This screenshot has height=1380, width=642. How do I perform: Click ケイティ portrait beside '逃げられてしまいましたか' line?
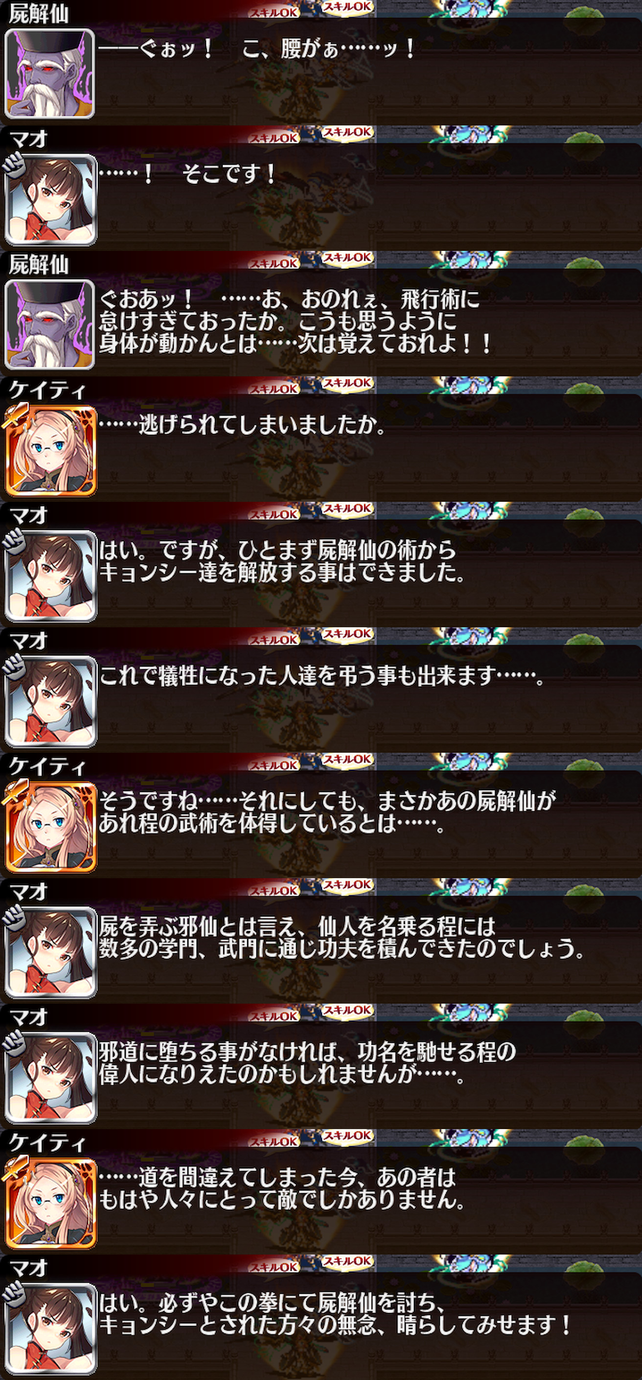point(51,450)
